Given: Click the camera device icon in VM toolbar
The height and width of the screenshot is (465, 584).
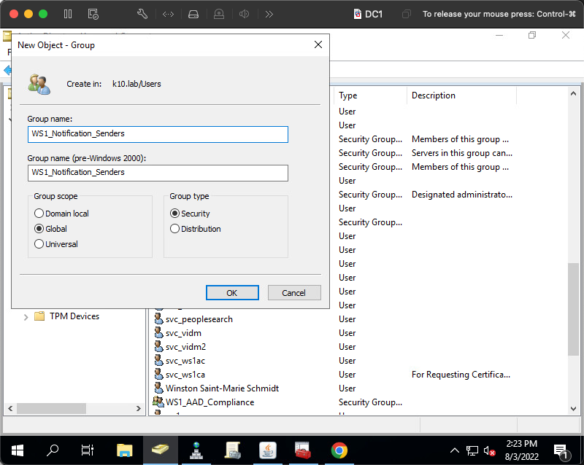Looking at the screenshot, I should (x=219, y=14).
